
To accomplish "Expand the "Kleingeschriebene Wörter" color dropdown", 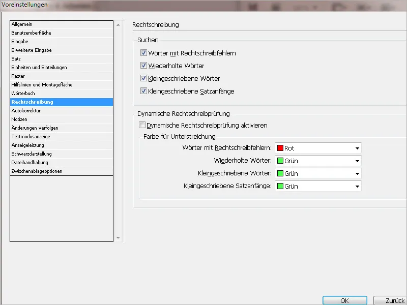I will click(356, 173).
